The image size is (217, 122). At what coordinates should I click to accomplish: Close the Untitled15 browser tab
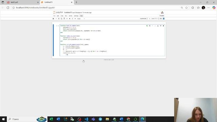[x=72, y=2]
